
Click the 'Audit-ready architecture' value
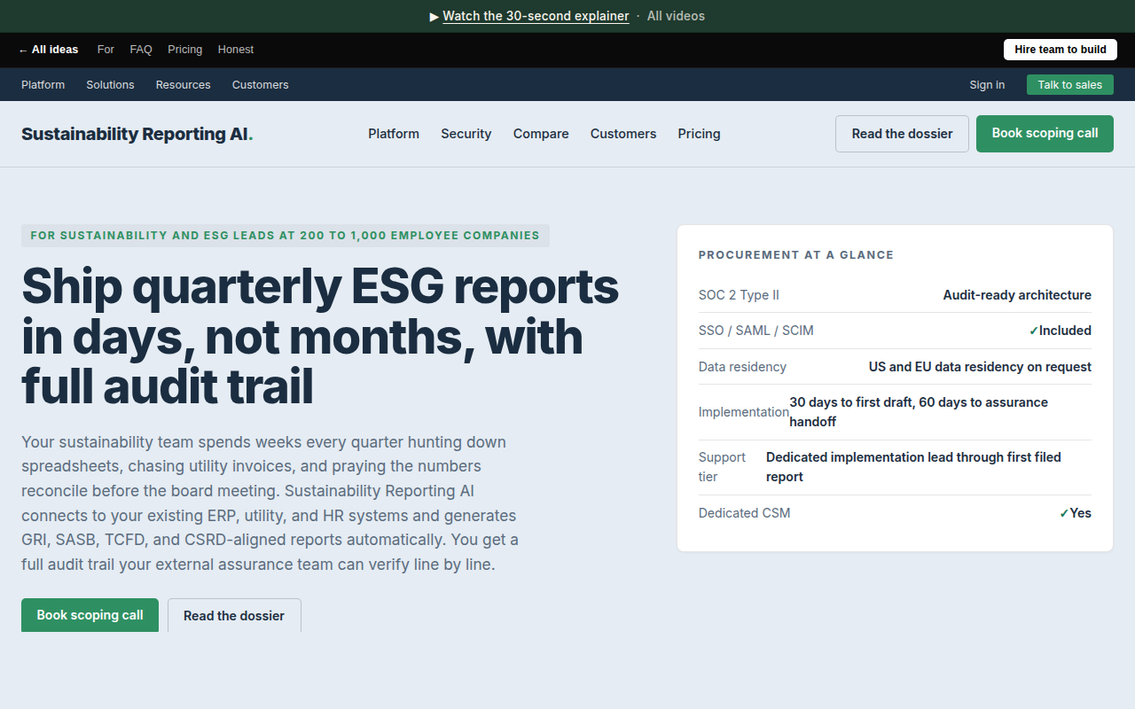(x=1017, y=295)
